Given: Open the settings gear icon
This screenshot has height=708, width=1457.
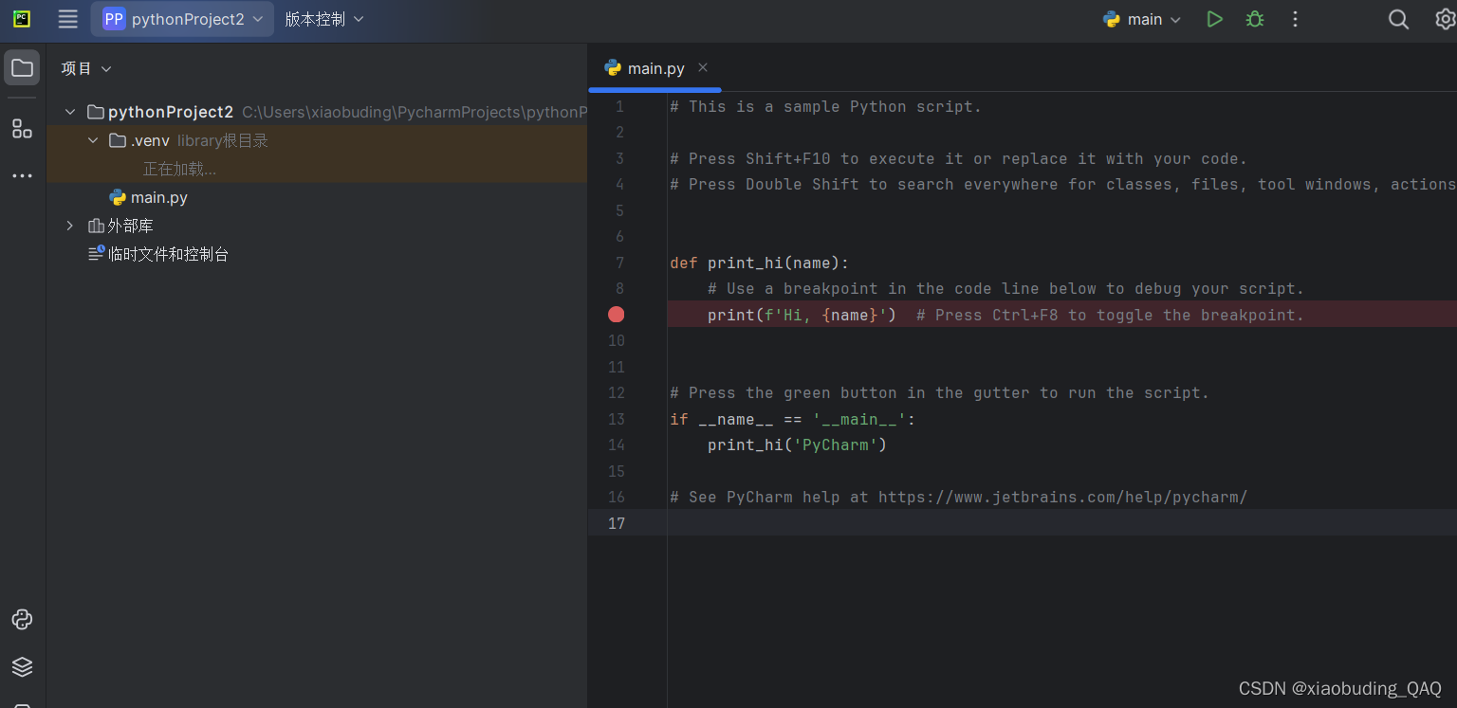Looking at the screenshot, I should (x=1445, y=19).
